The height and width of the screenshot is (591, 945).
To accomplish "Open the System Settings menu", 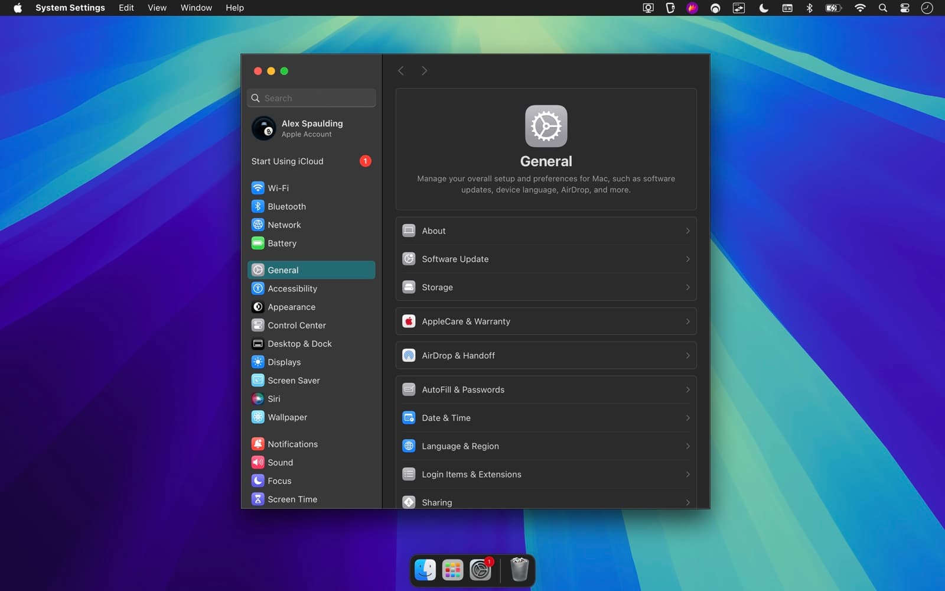I will 70,8.
